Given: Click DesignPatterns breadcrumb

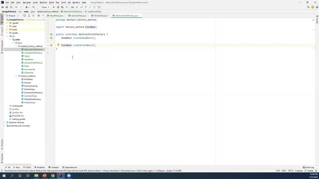Looking at the screenshot, I should click(x=9, y=11).
